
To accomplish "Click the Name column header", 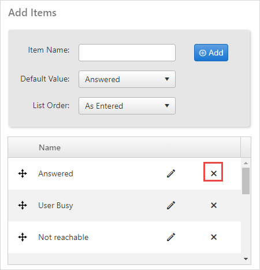I will (50, 147).
